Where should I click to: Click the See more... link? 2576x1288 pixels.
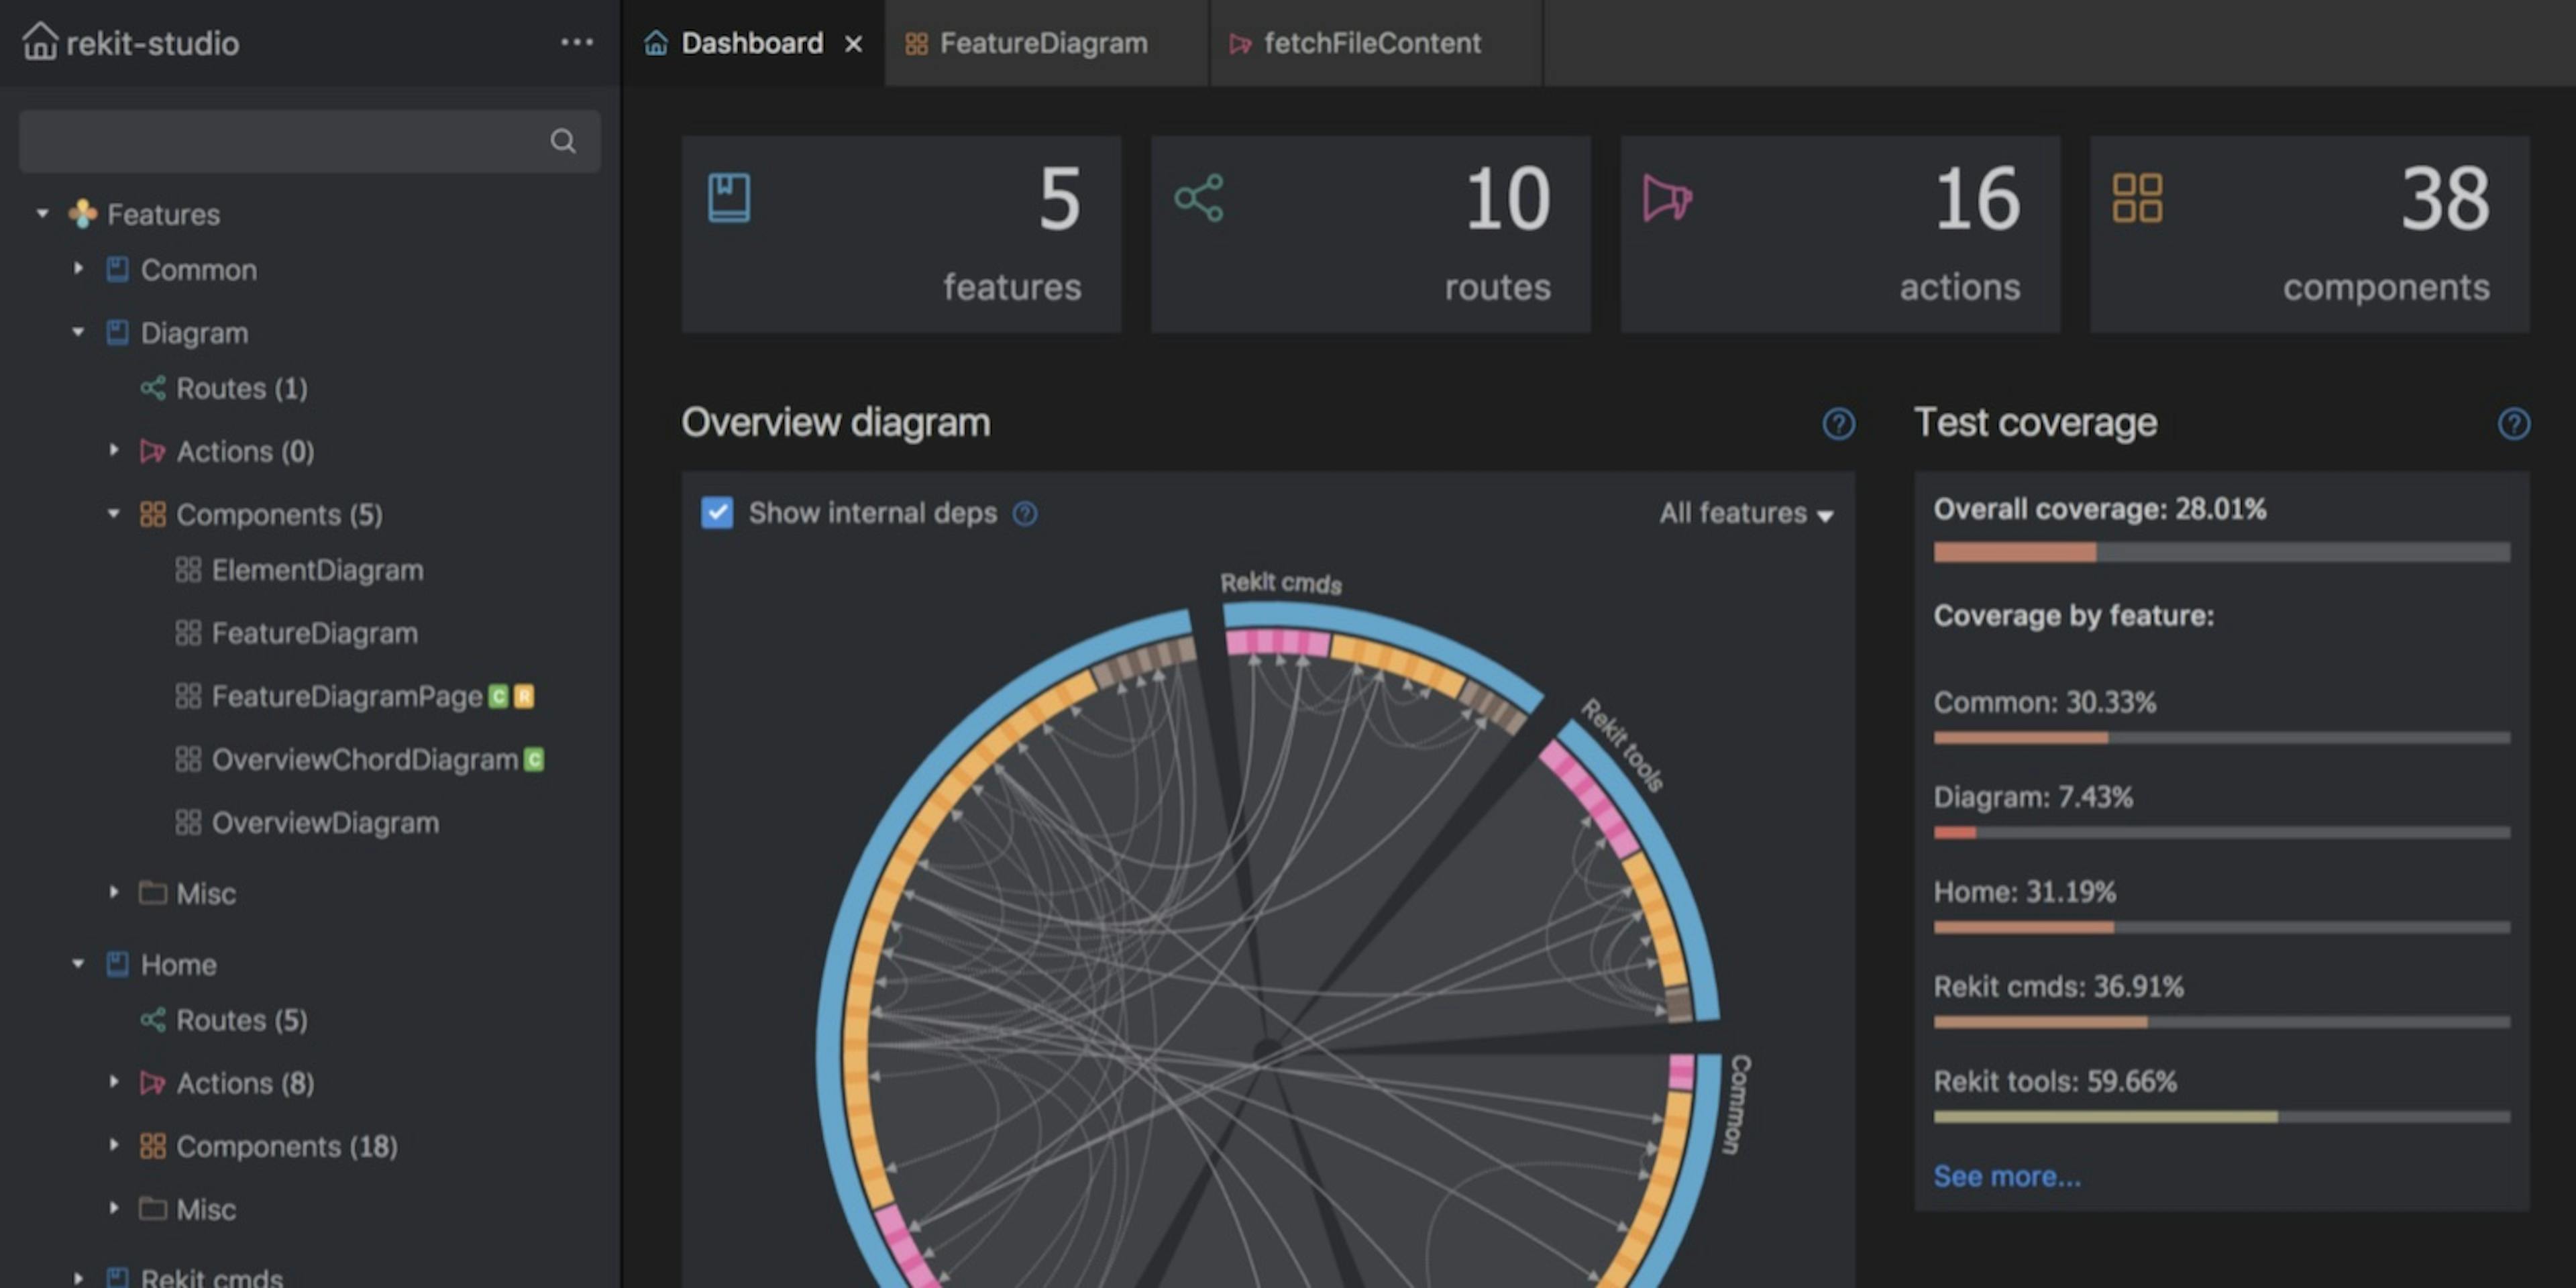(2006, 1176)
